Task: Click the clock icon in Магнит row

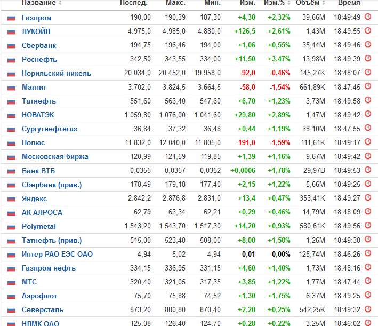Action: point(368,86)
